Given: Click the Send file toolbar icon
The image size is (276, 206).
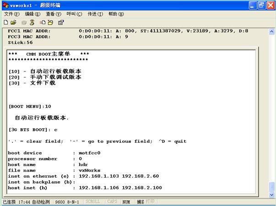Looking at the screenshot, I should [x=42, y=22].
